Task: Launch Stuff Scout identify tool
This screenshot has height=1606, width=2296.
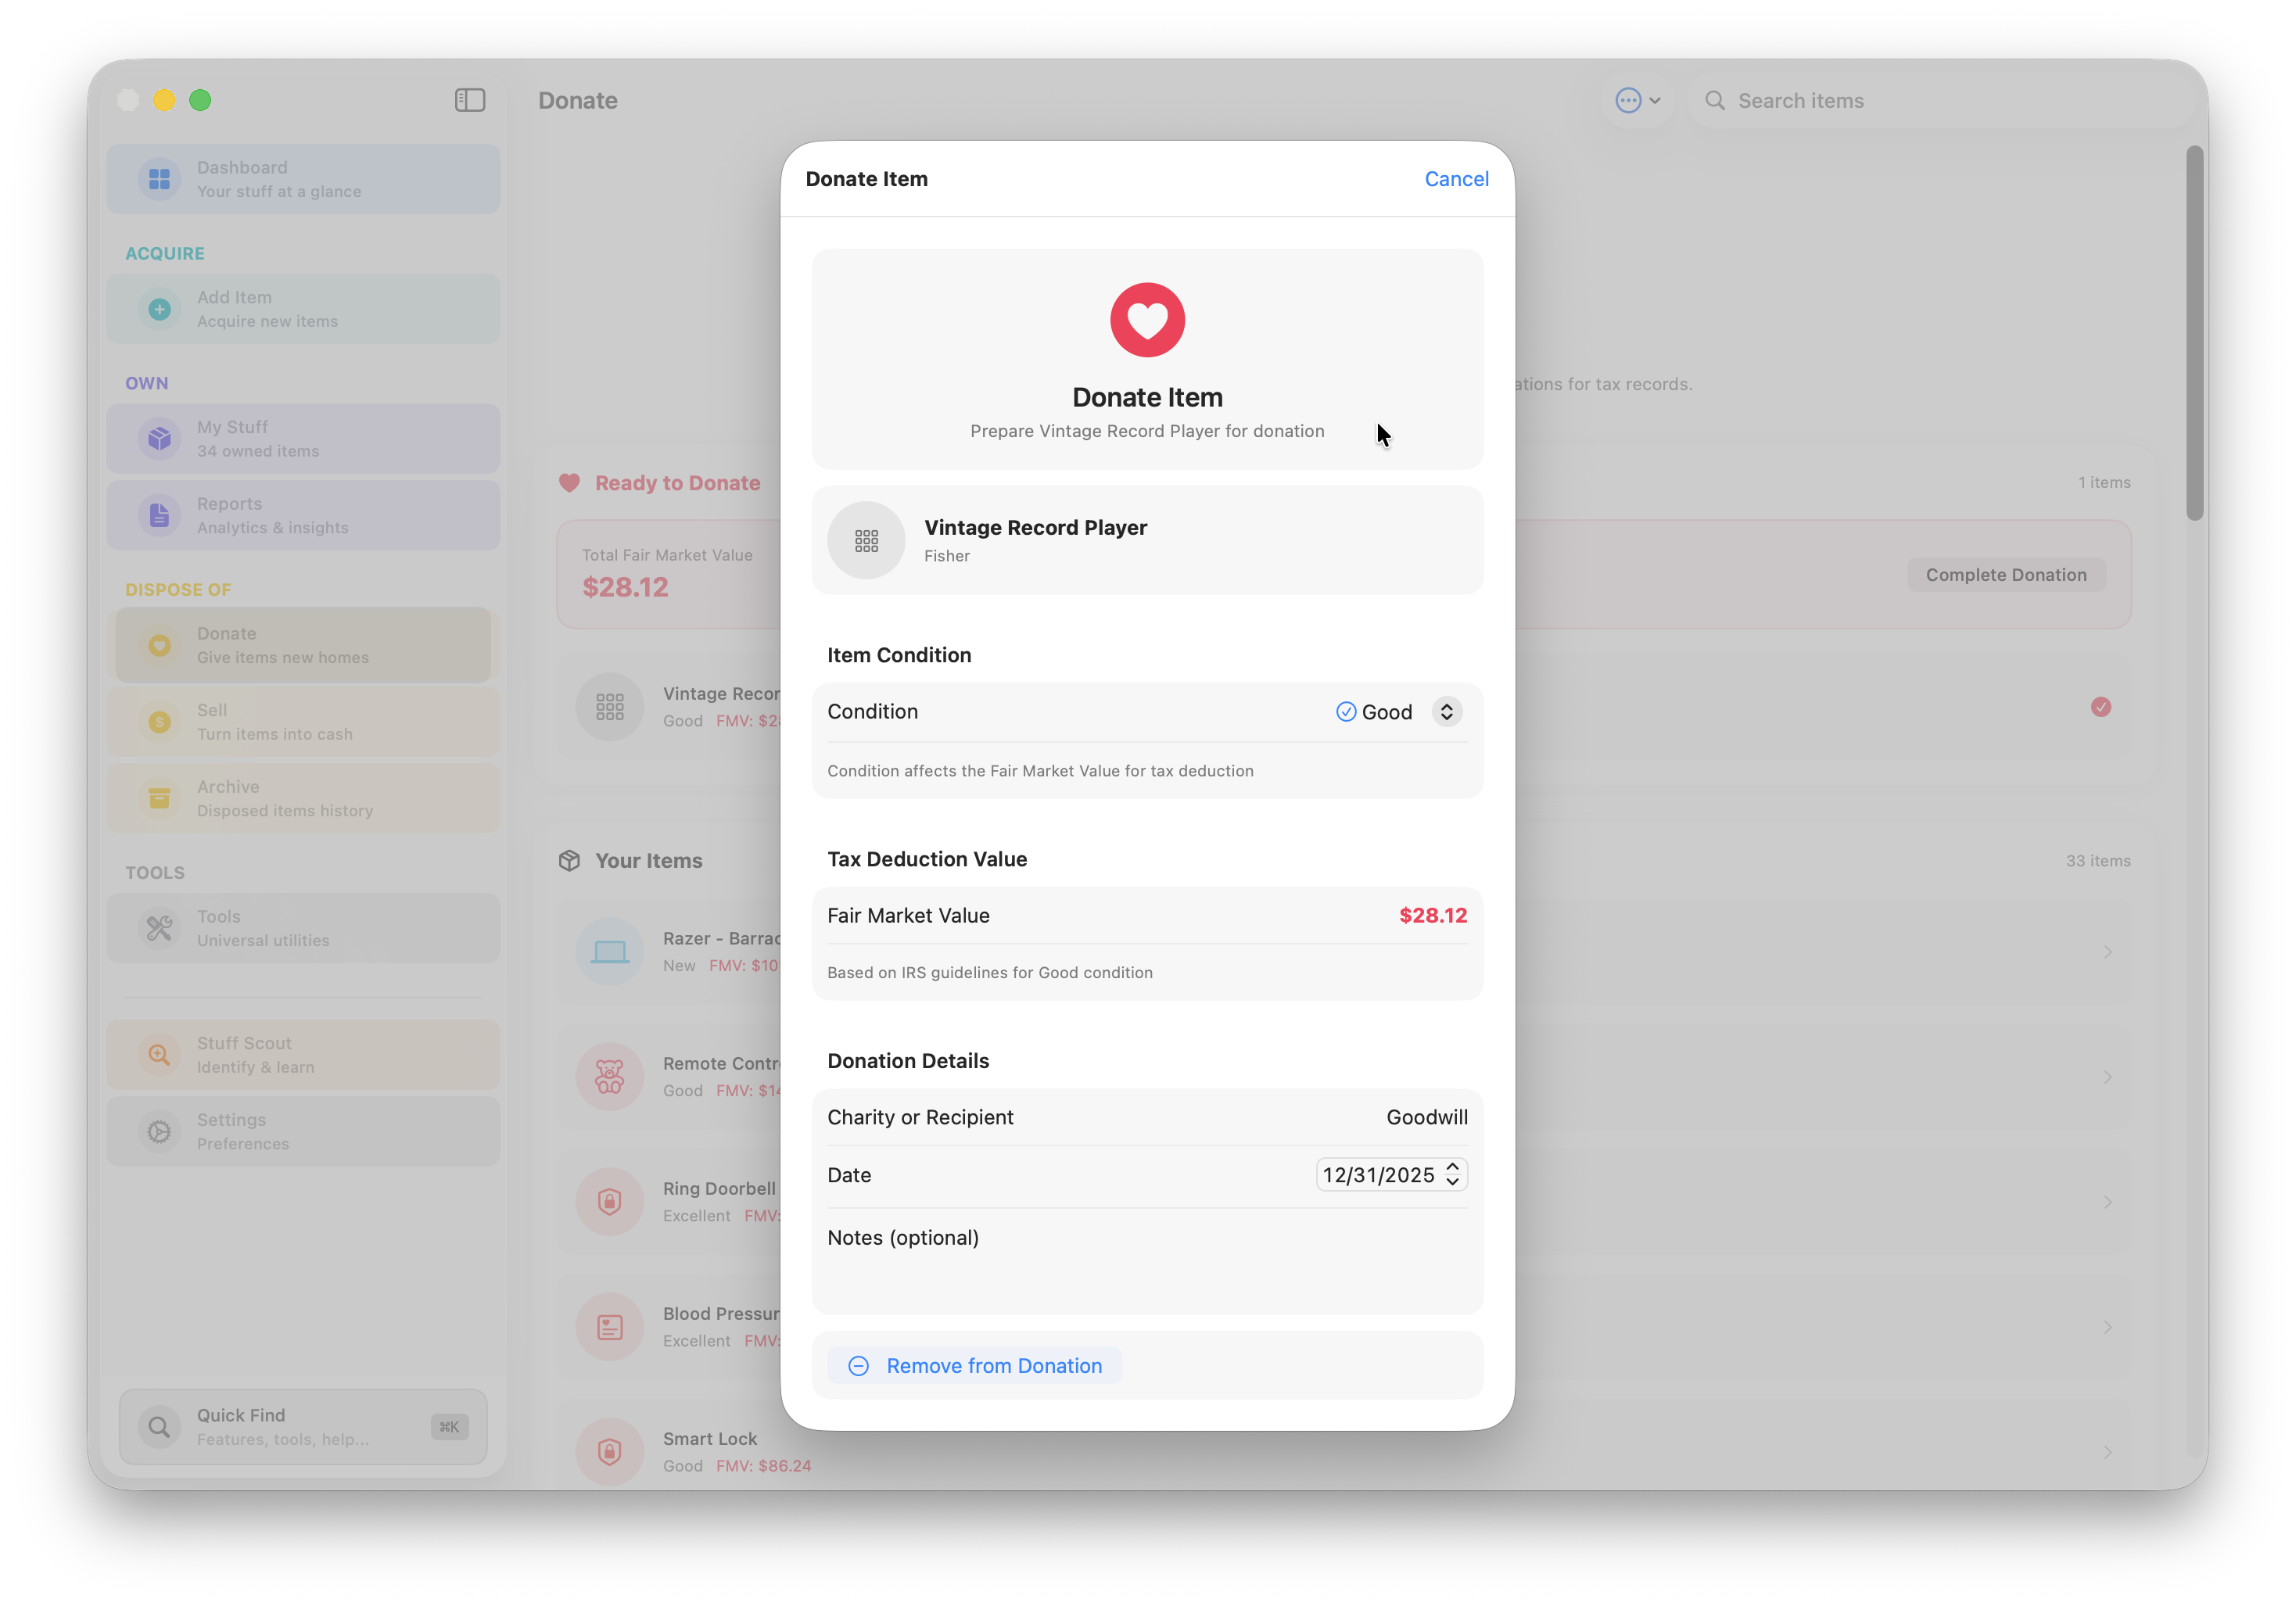Action: tap(159, 1054)
